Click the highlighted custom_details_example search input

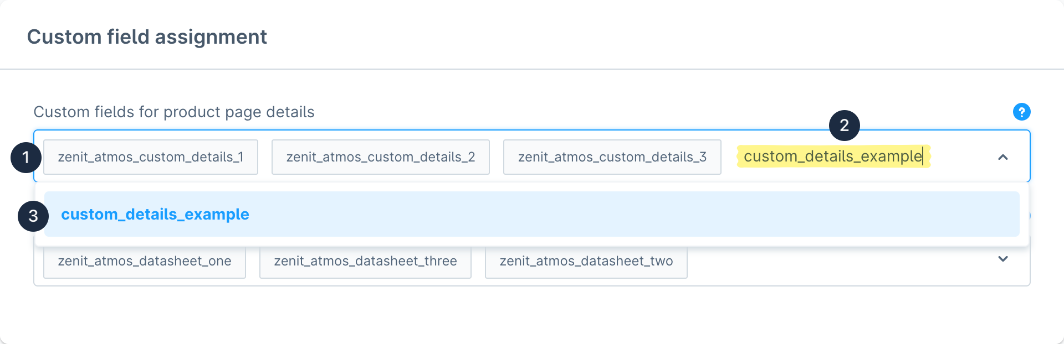pos(832,157)
